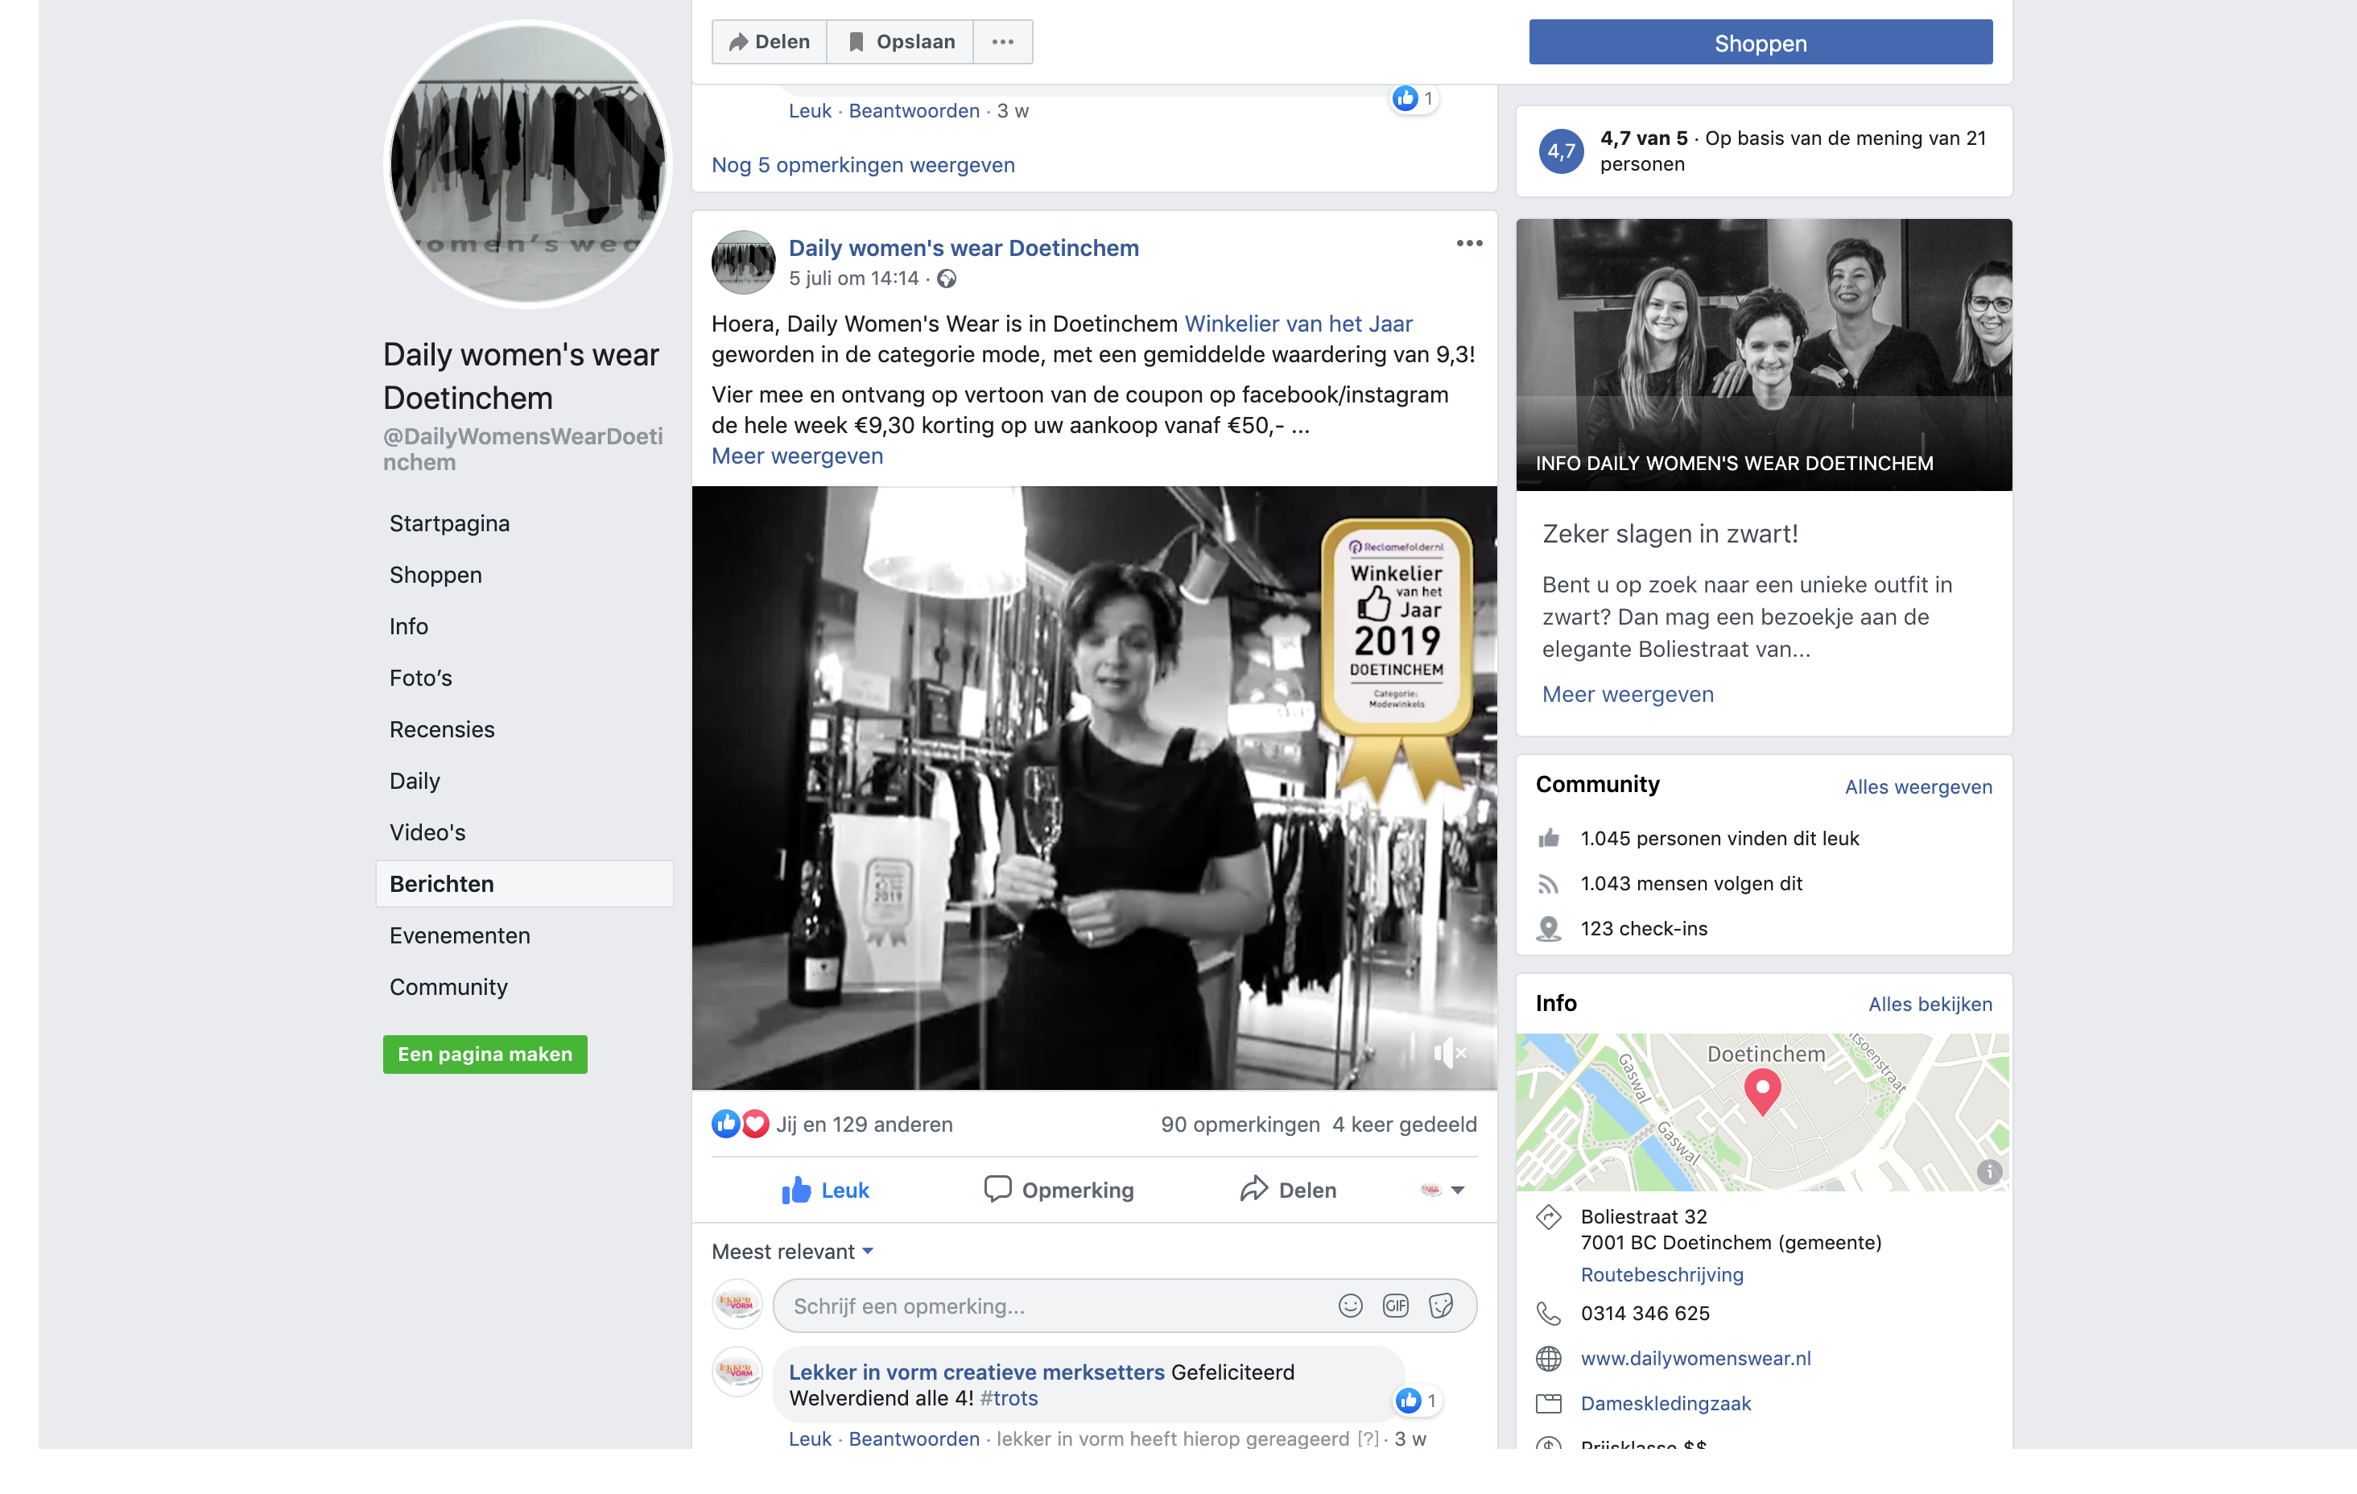The height and width of the screenshot is (1494, 2357).
Task: Open the emoji picker in comment box
Action: point(1350,1306)
